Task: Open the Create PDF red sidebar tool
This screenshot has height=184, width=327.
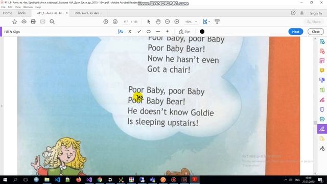Action: point(322,51)
